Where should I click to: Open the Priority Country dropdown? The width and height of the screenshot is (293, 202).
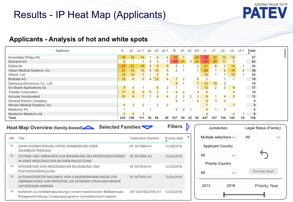coord(218,172)
